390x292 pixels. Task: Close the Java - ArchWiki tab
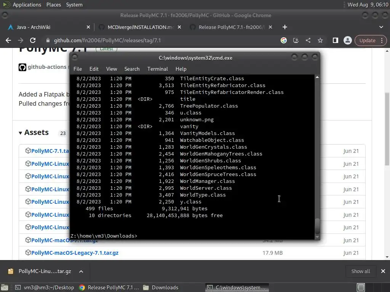coord(88,27)
